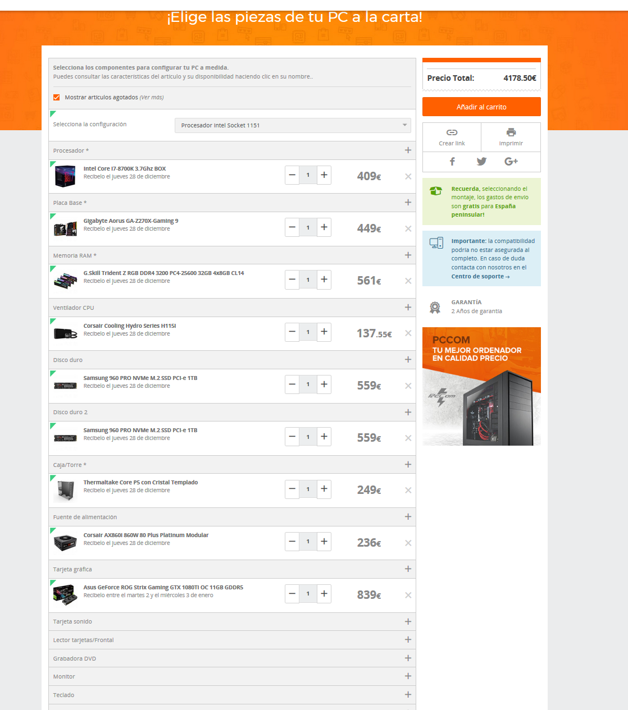This screenshot has width=628, height=710.
Task: Toggle Mostrar artículos agotados checkbox
Action: 56,98
